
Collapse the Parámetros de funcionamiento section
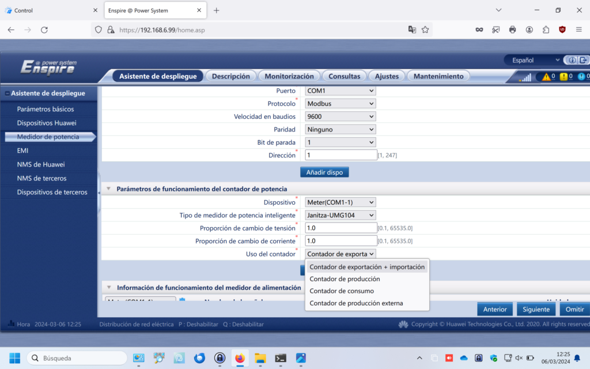108,189
